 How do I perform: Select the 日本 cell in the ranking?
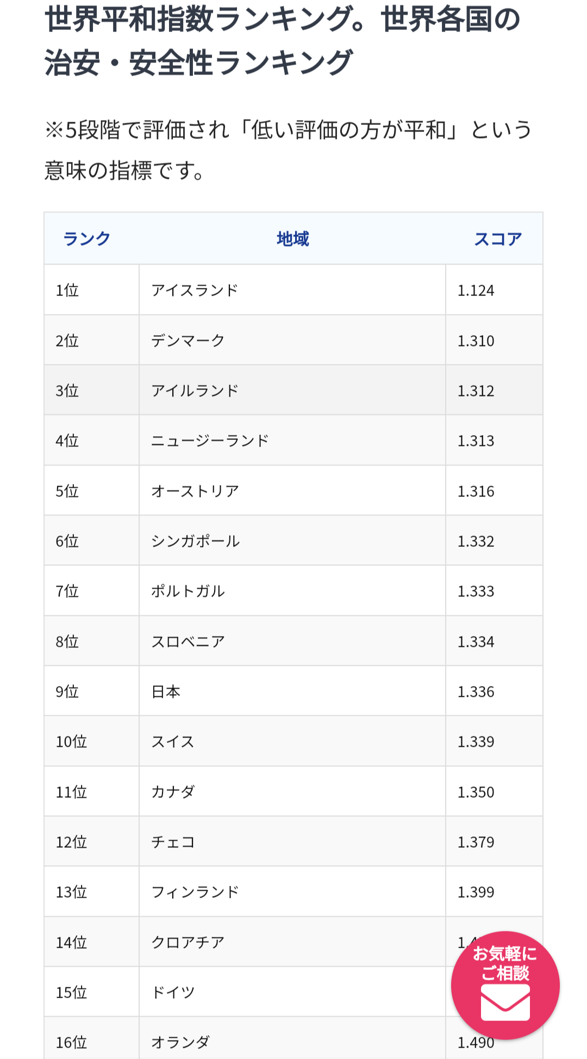pyautogui.click(x=166, y=692)
